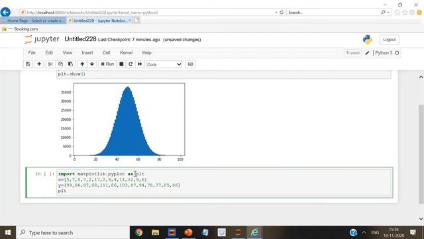Click the Python logo icon
Screen dimensions: 424x239
368,40
